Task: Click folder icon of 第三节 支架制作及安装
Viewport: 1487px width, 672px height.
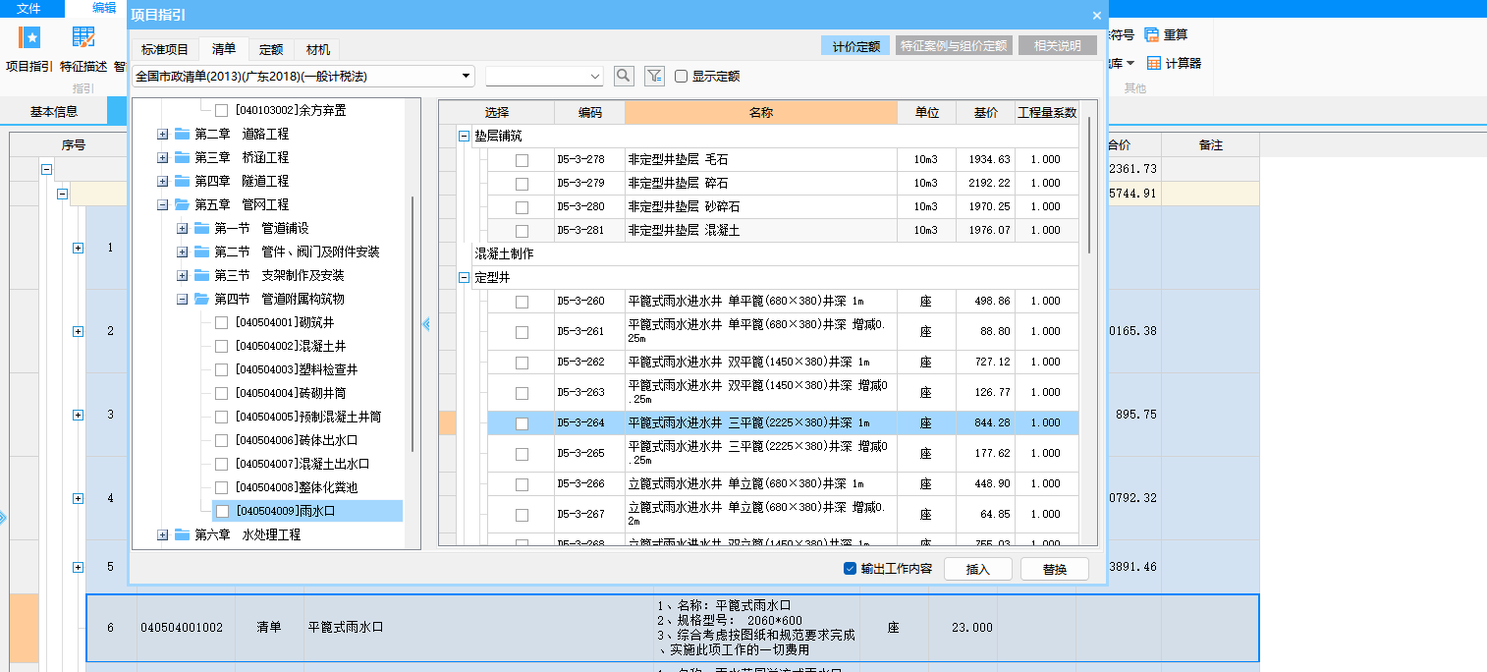Action: (x=202, y=275)
